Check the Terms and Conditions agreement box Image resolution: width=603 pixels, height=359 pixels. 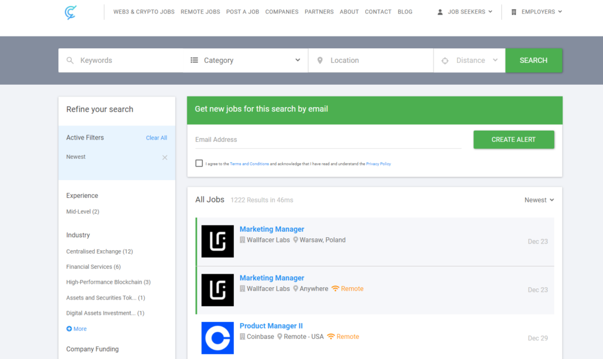click(x=199, y=164)
